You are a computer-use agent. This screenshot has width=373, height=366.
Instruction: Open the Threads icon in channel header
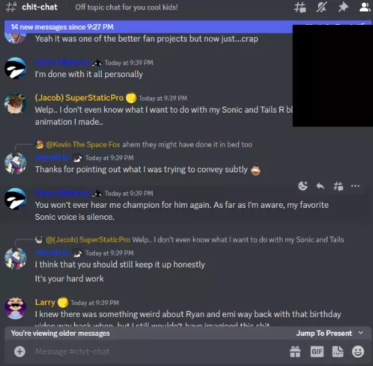point(300,7)
